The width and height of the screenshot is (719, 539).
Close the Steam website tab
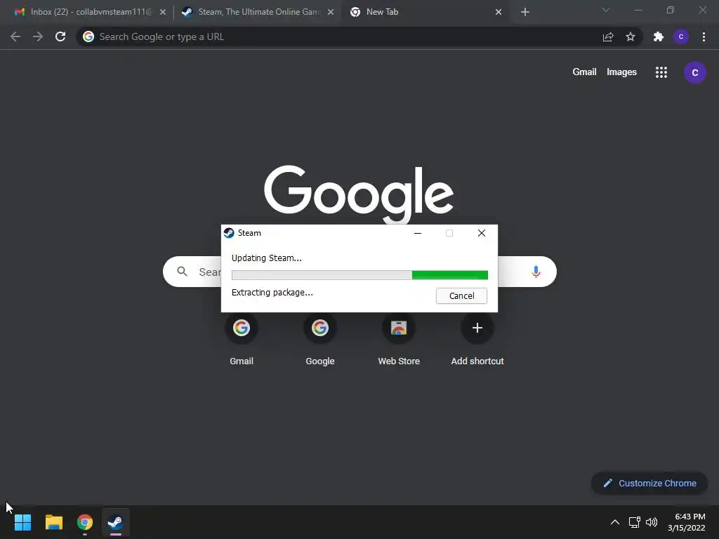coord(331,12)
